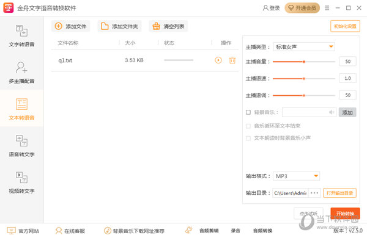Switch to 多主播配音 mode
The image size is (367, 238).
21,73
